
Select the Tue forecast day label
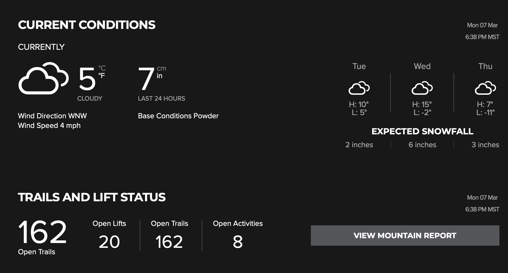(359, 66)
